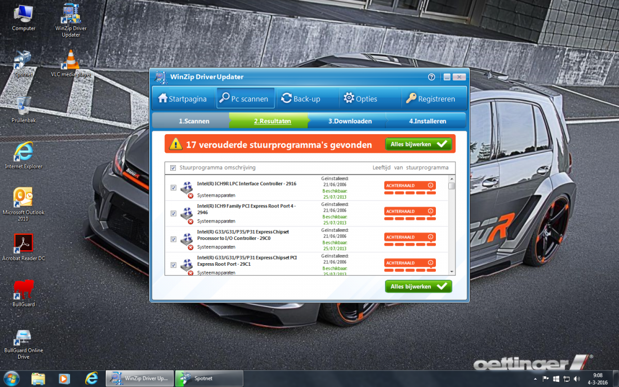The image size is (619, 387).
Task: Click age bar under PCI Express Root Port 4 badge
Action: 410,219
